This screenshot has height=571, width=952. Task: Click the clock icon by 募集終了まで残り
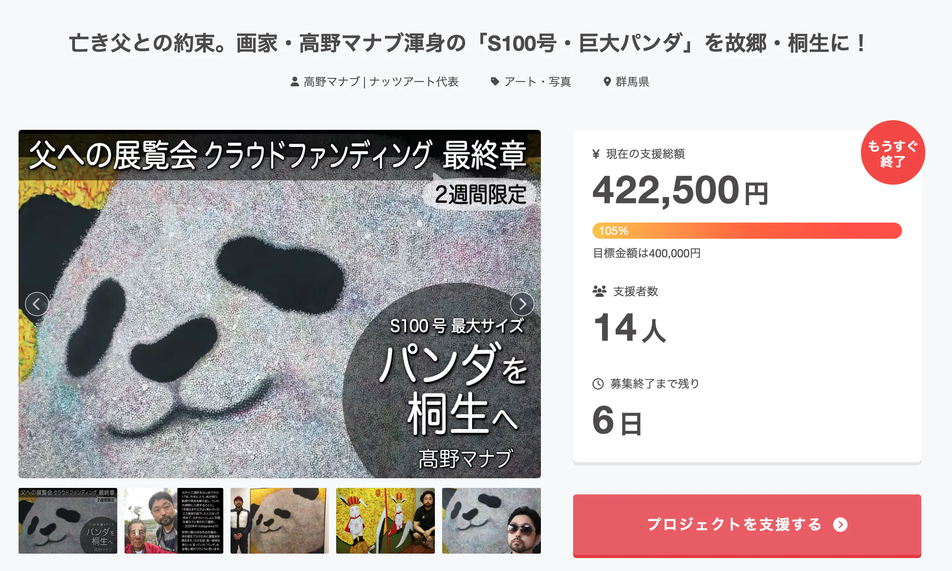click(598, 384)
